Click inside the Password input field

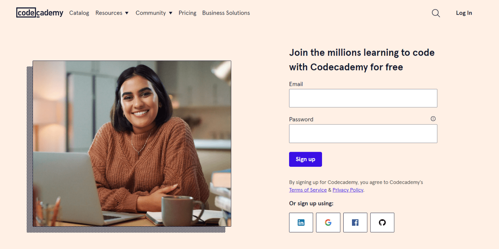pos(363,133)
